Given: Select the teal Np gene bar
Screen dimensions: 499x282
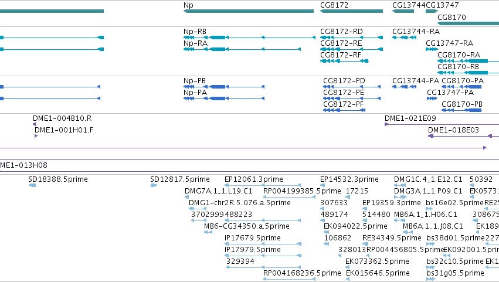Looking at the screenshot, I should tap(249, 11).
